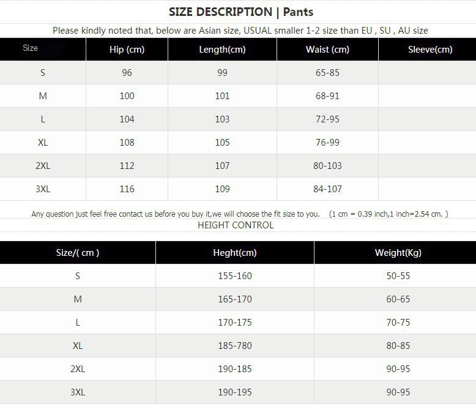476x404 pixels.
Task: Click the height range 185-780 cell
Action: (x=234, y=346)
